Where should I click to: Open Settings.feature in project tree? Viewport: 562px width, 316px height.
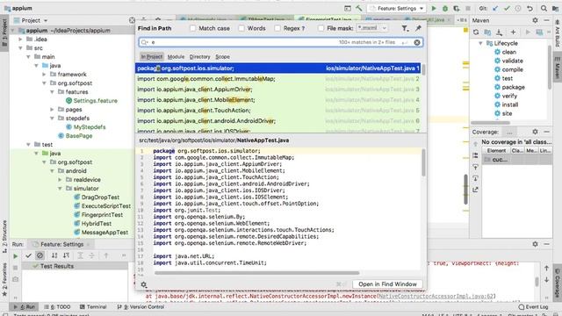[95, 101]
